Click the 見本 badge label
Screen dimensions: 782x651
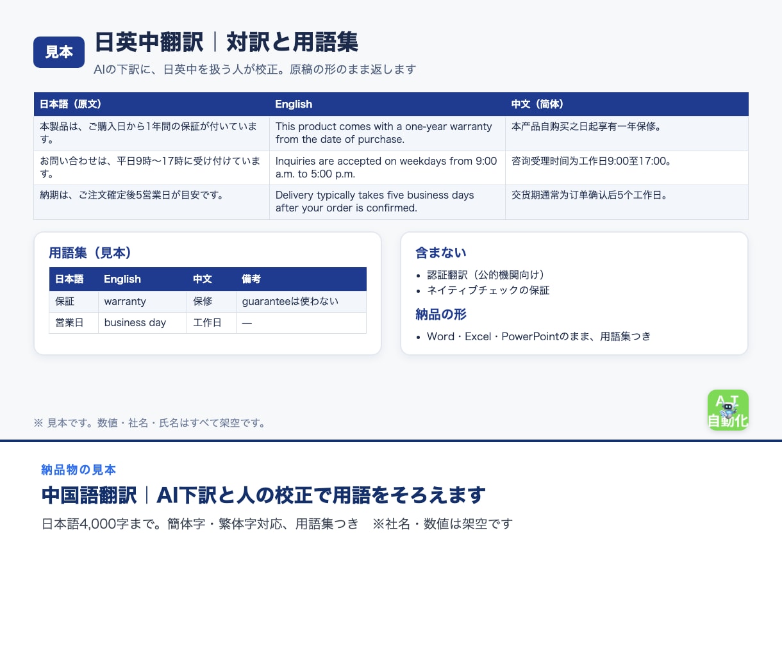(x=59, y=52)
